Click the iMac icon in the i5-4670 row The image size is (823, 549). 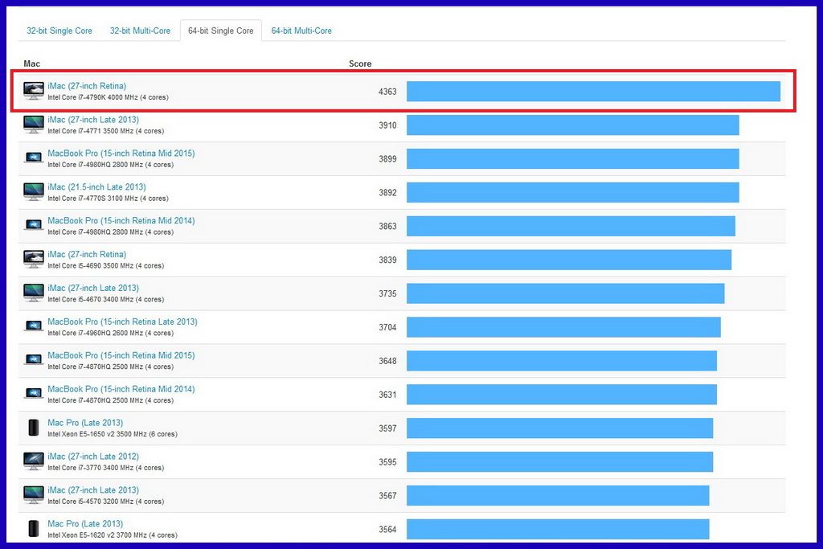pos(34,293)
